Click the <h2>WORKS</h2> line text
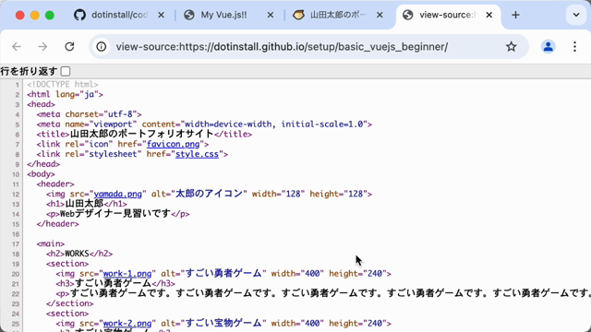Viewport: 591px width, 332px height. (x=79, y=254)
